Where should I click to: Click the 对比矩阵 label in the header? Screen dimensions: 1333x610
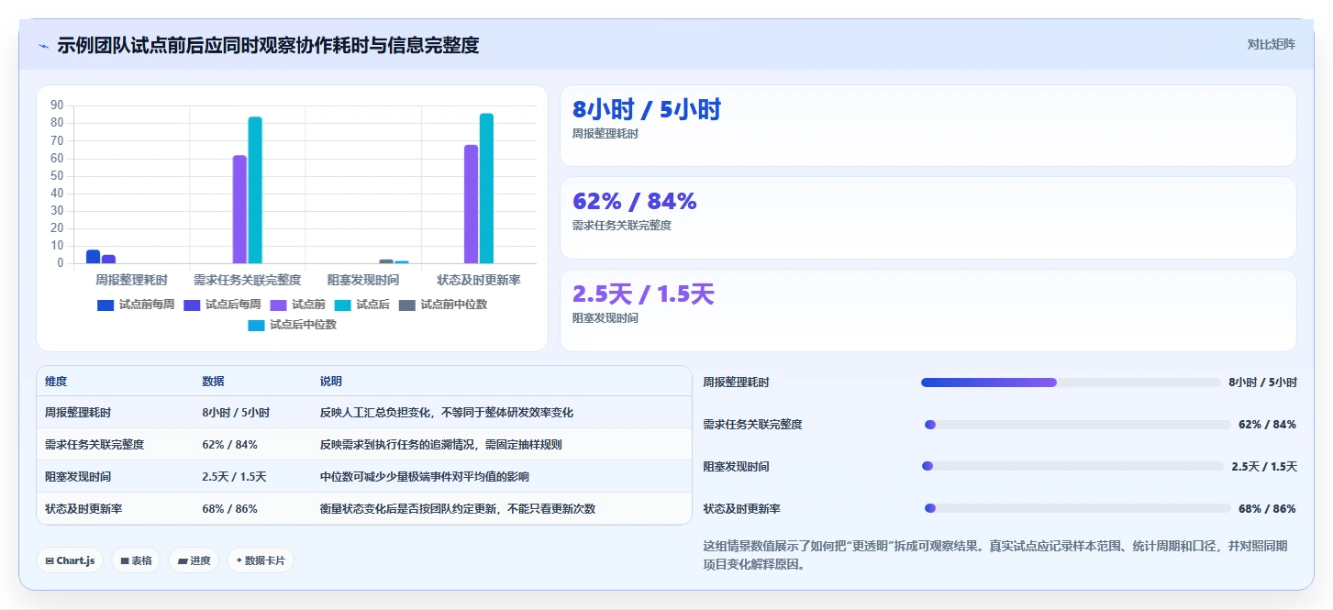tap(1271, 44)
